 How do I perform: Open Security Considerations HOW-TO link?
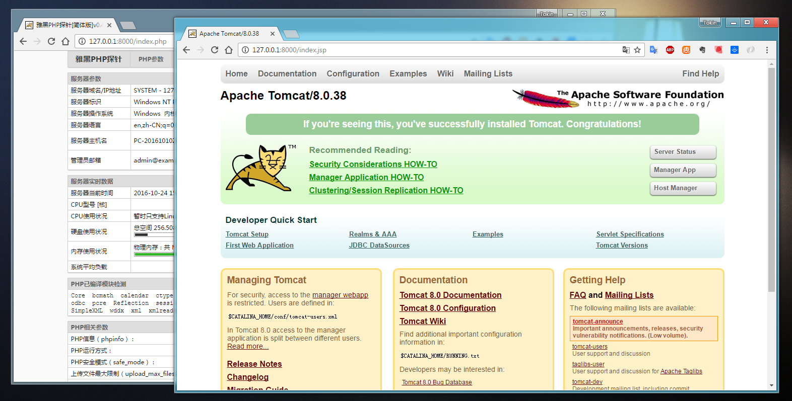[373, 164]
